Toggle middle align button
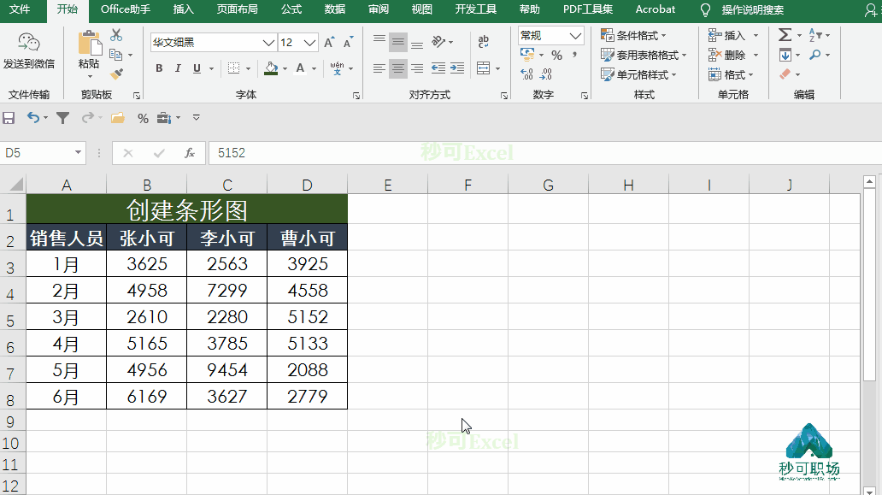Image resolution: width=882 pixels, height=495 pixels. [x=398, y=42]
